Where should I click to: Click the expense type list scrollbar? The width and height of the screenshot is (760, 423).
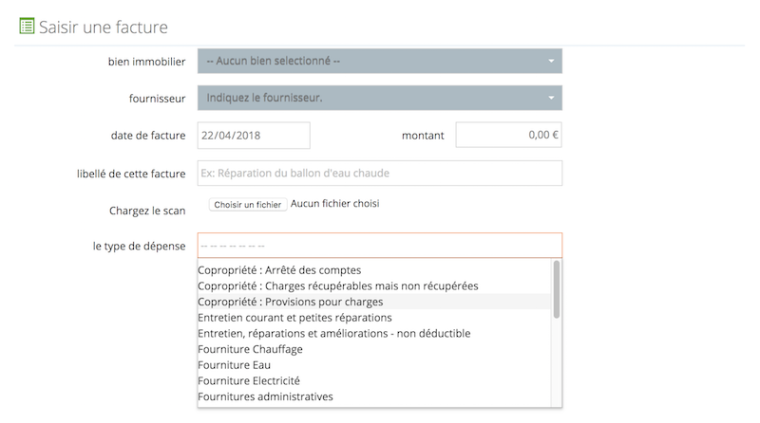557,289
